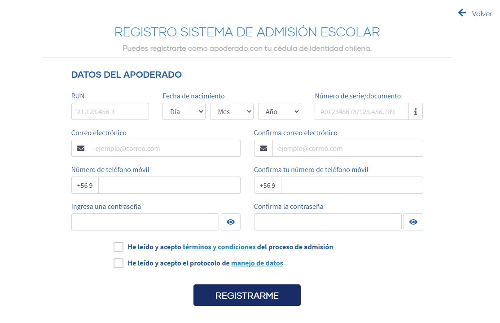Image resolution: width=500 pixels, height=323 pixels.
Task: Check the manejo de datos protocol checkbox
Action: click(118, 263)
